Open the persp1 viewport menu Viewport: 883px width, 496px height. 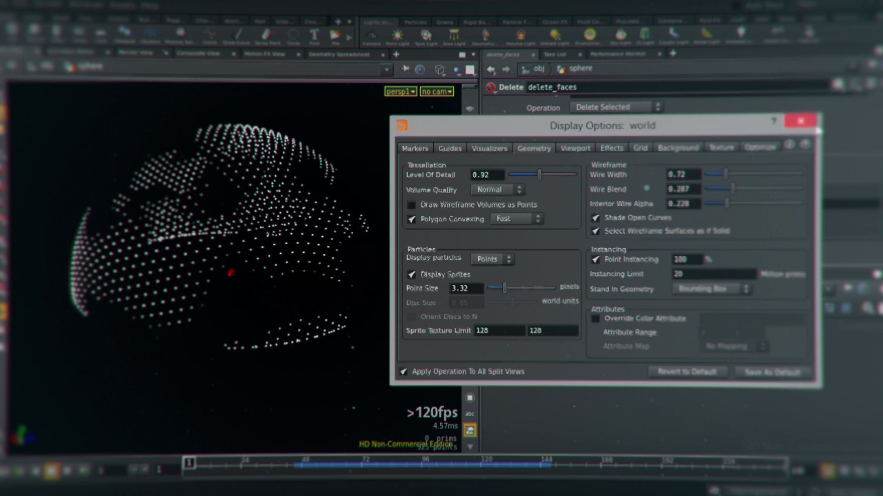click(x=401, y=91)
